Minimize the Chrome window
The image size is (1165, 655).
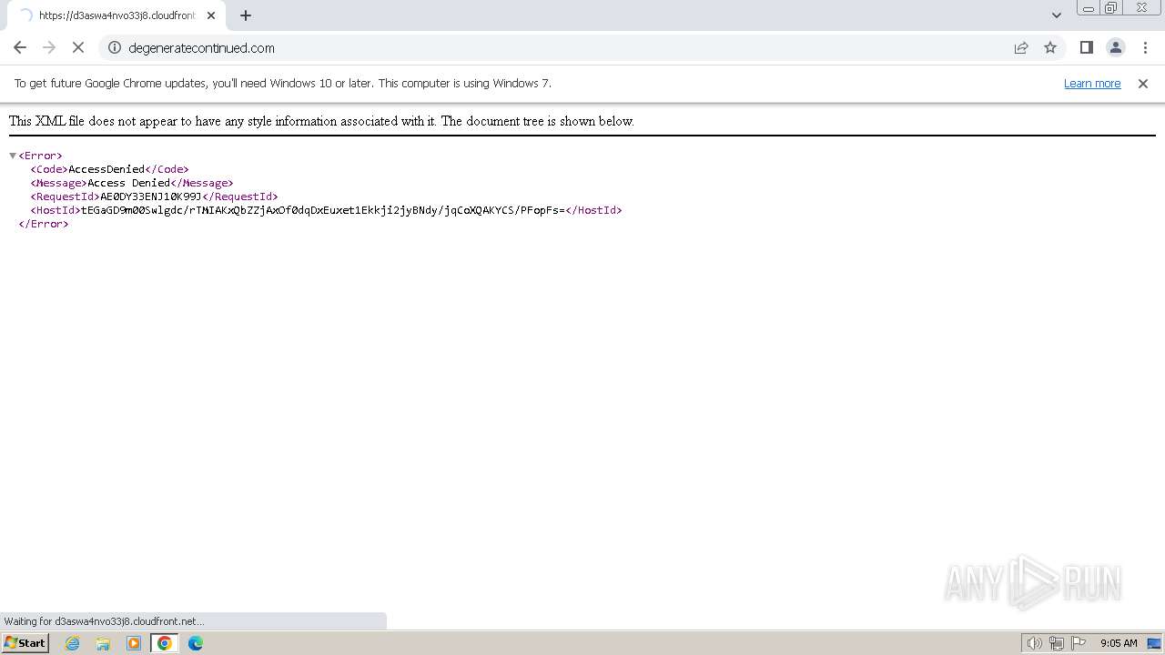1088,8
